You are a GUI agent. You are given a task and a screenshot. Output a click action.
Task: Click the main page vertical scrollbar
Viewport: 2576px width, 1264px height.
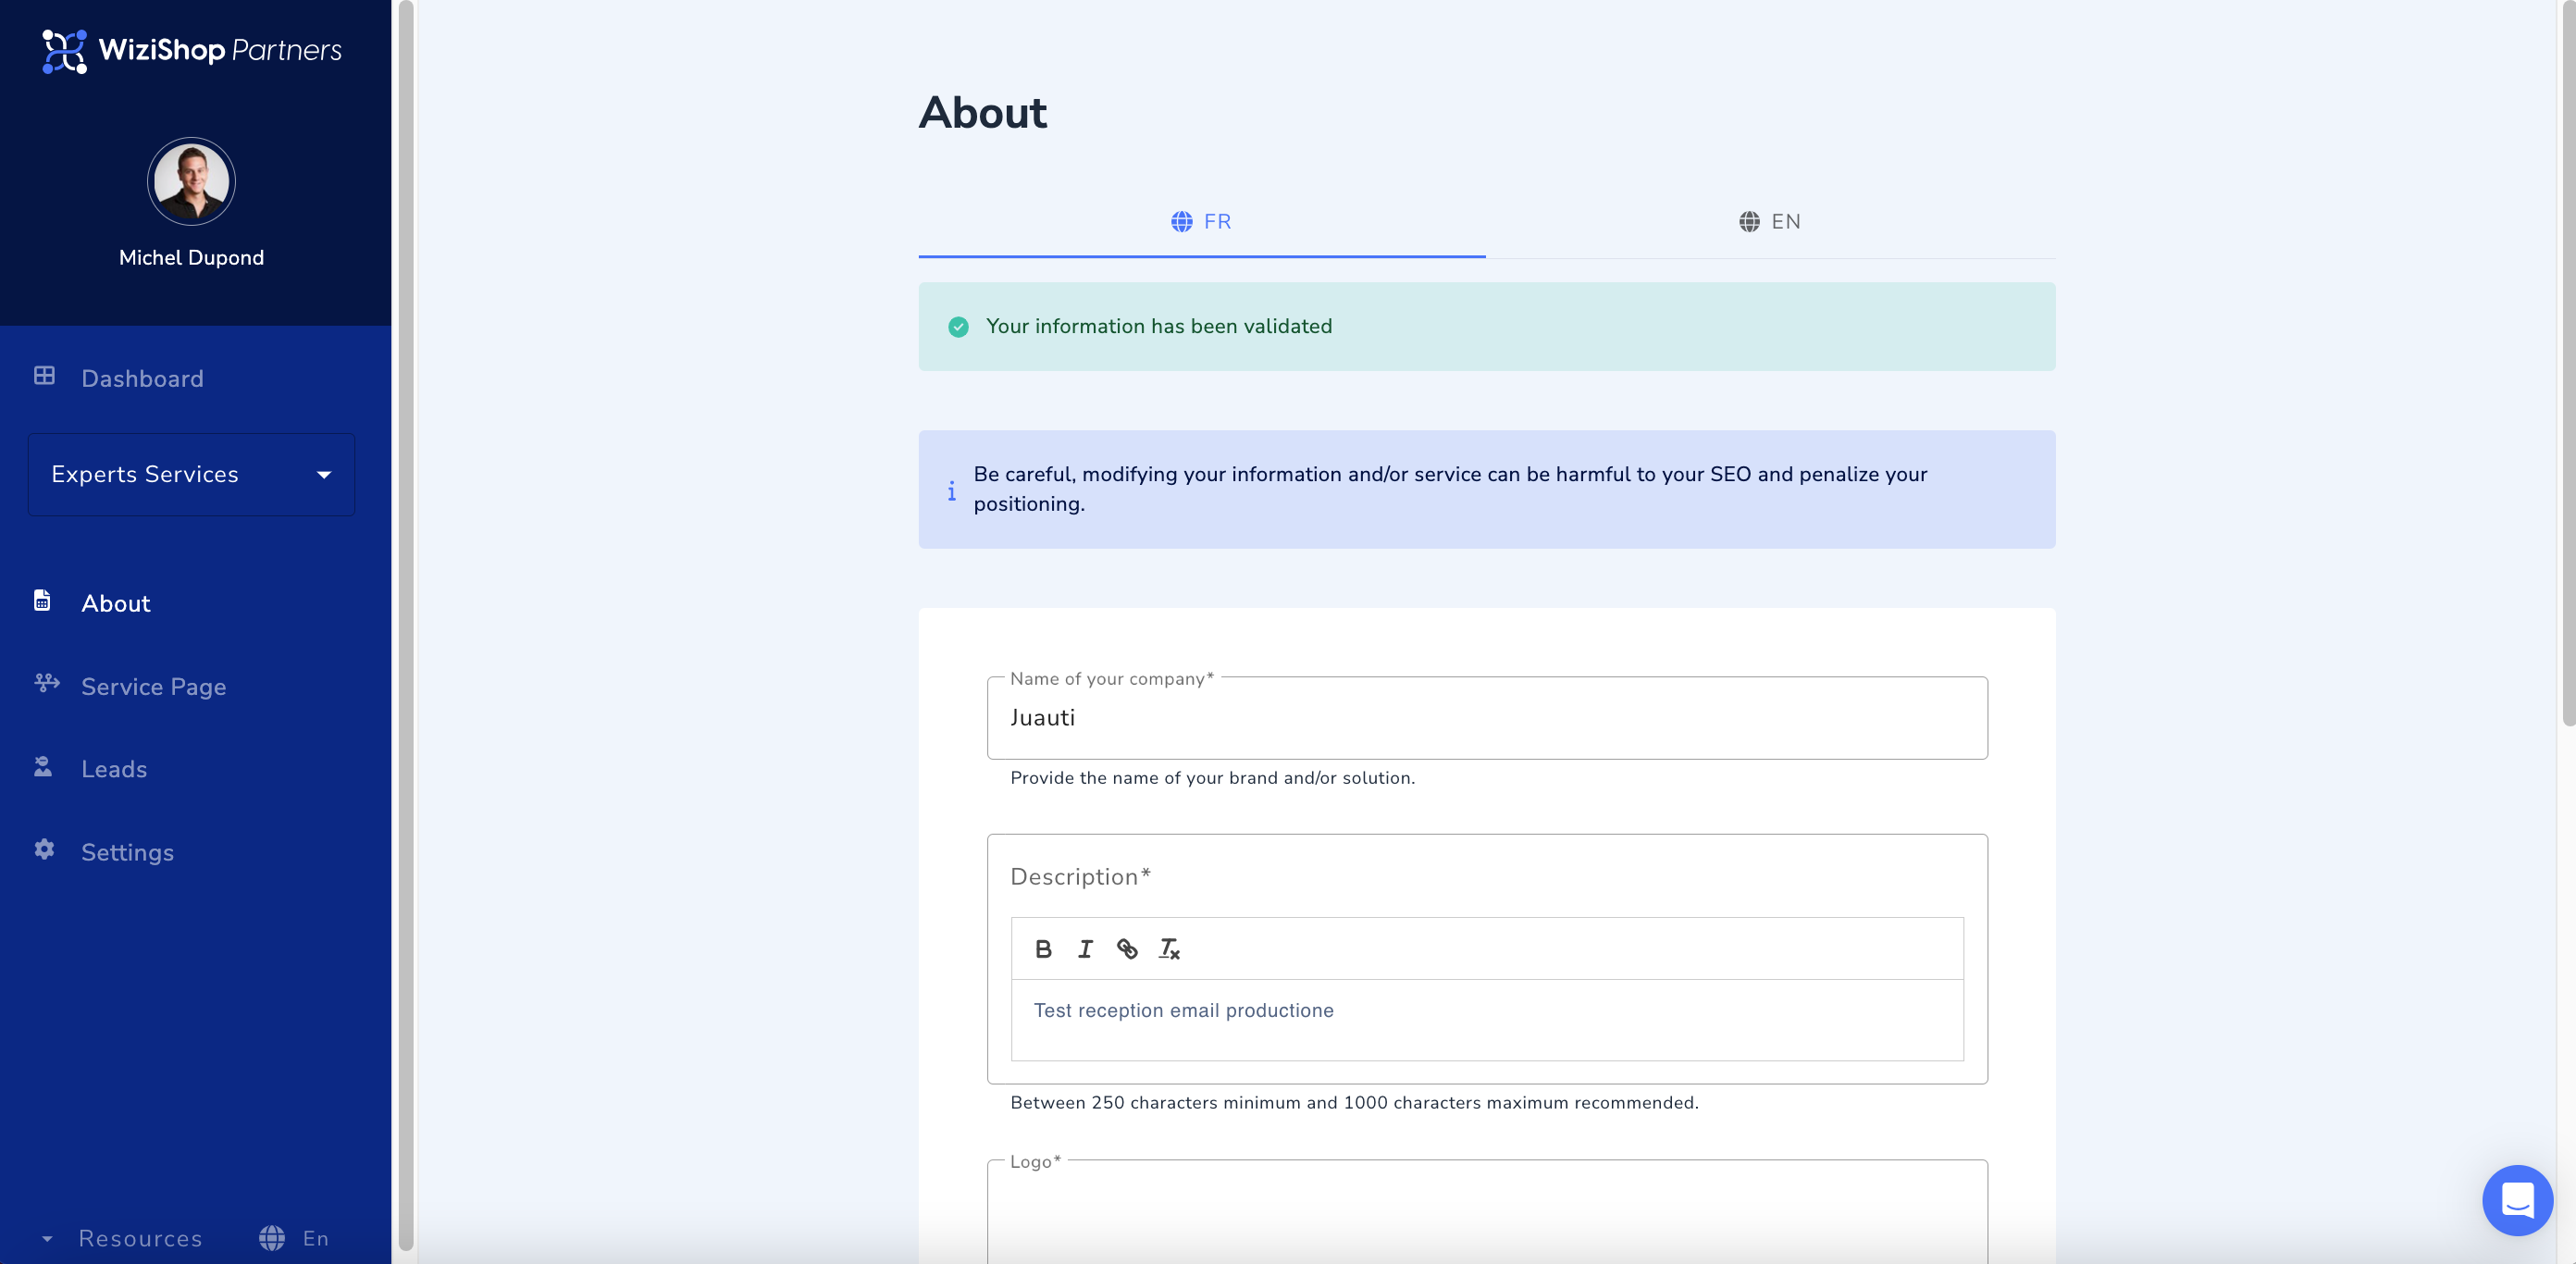tap(2568, 364)
